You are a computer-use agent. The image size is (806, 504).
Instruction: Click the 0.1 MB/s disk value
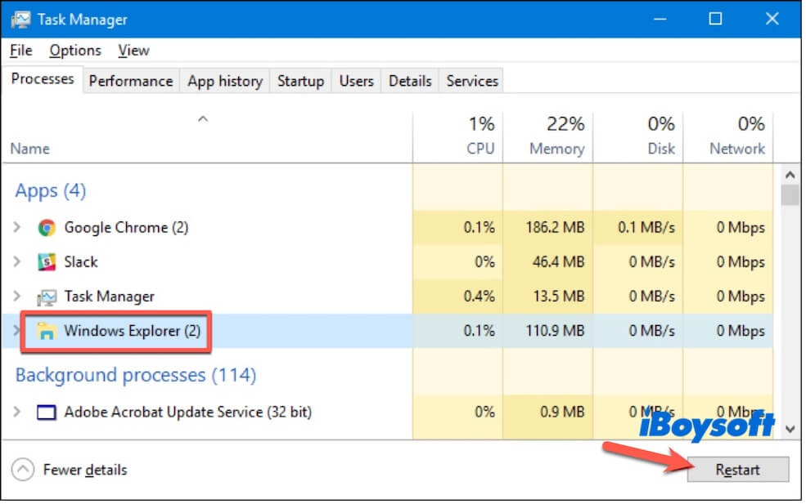646,227
